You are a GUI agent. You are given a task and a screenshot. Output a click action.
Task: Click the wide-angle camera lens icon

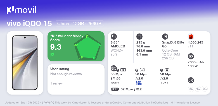click(142, 70)
